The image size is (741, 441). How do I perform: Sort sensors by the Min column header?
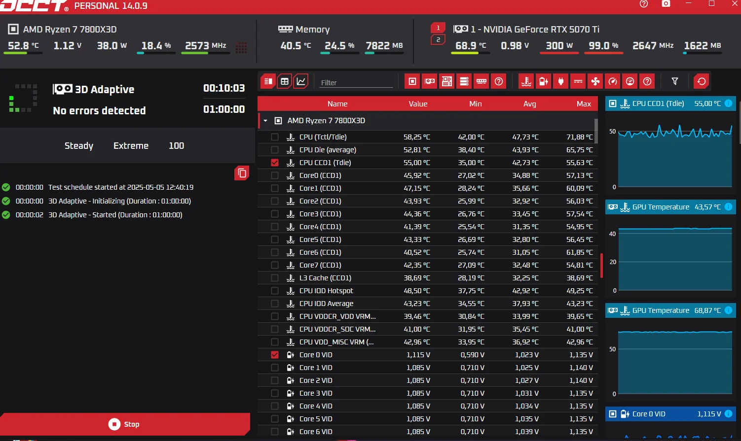[476, 104]
